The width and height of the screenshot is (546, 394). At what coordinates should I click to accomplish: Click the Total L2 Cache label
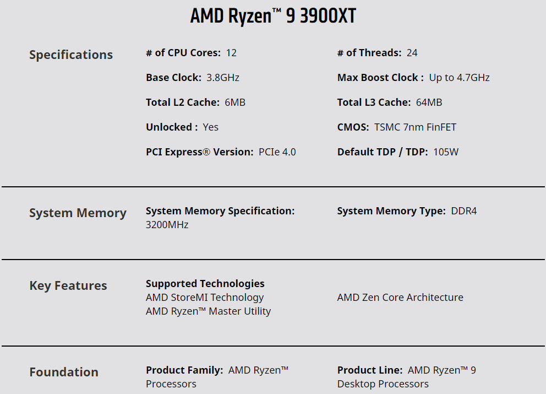(x=183, y=102)
